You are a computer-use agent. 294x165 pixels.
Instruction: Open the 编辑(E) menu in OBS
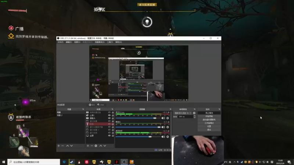(69, 42)
